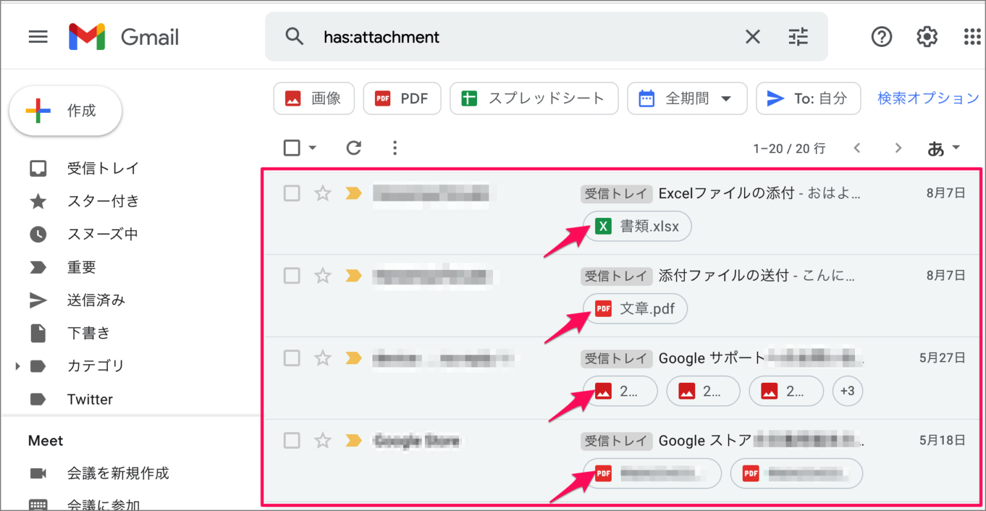The width and height of the screenshot is (986, 511).
Task: Open the 下書き drafts folder
Action: pos(89,333)
